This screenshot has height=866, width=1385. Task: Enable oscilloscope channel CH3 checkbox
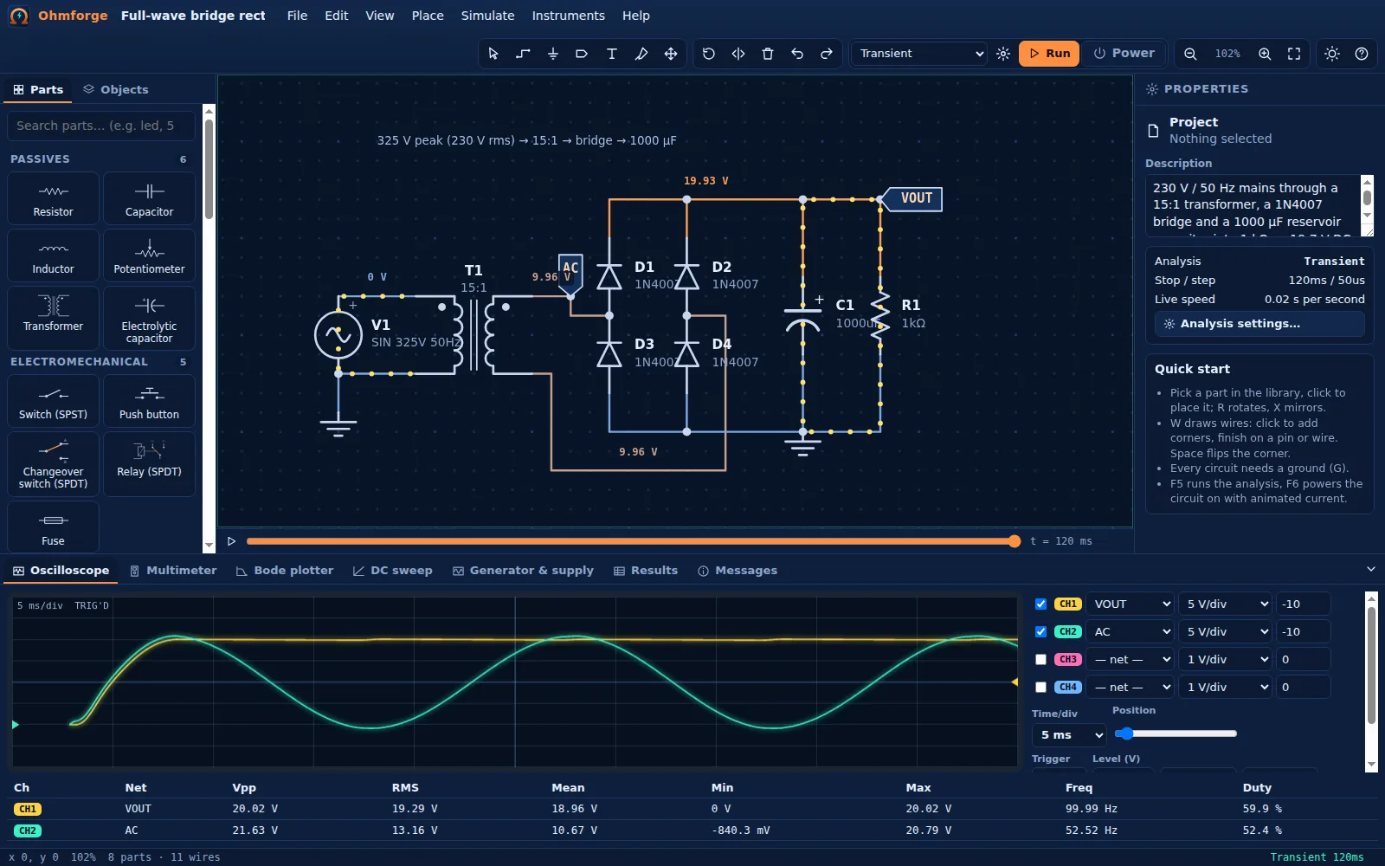point(1040,660)
